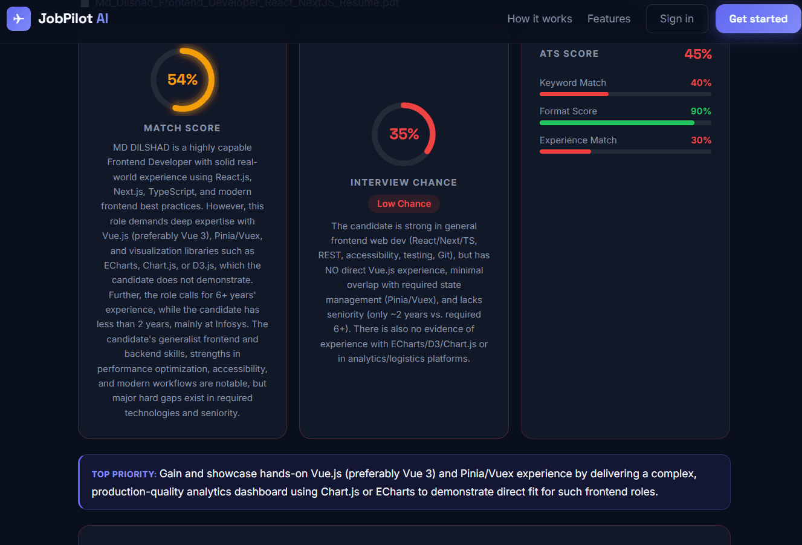Viewport: 802px width, 545px height.
Task: Select the 54% match score ring
Action: pyautogui.click(x=183, y=80)
